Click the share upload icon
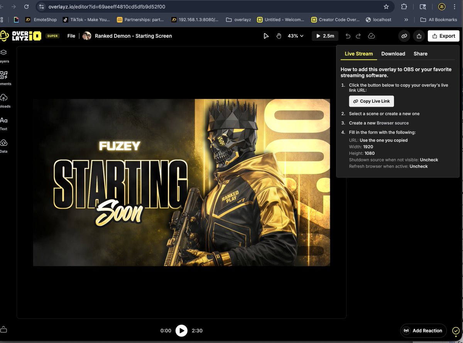This screenshot has width=463, height=343. [x=419, y=36]
